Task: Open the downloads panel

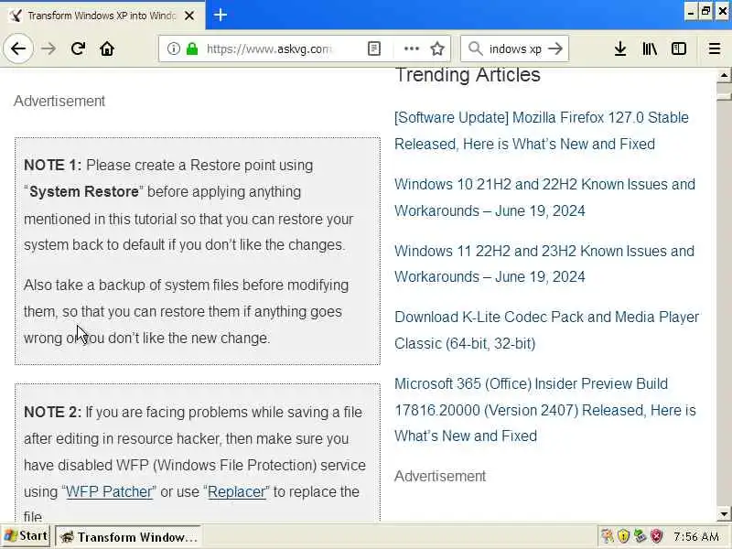Action: (x=620, y=48)
